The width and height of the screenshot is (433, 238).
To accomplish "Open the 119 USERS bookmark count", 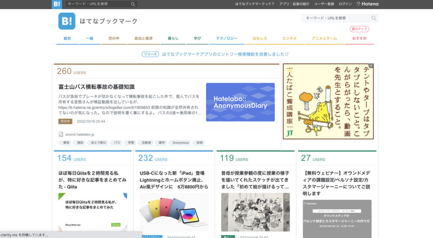I will coord(234,158).
